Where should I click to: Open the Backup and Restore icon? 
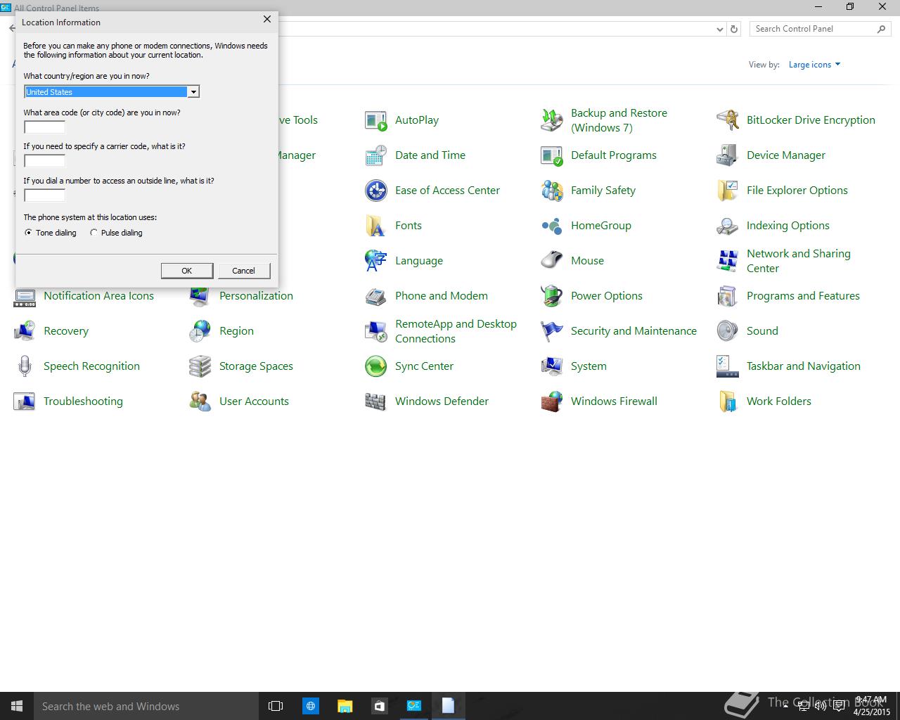pos(552,120)
